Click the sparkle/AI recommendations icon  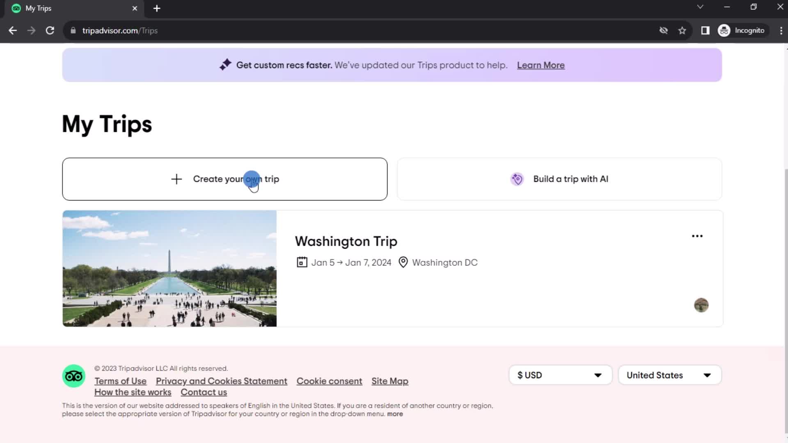224,64
